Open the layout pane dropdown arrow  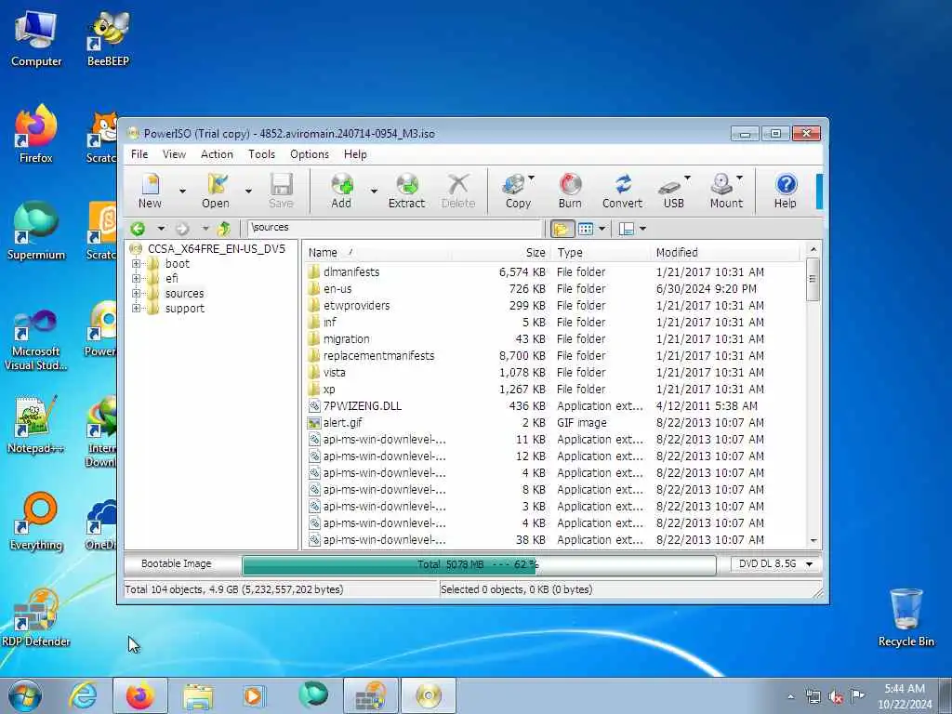643,229
